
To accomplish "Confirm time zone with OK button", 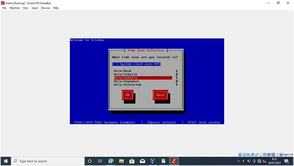I will pos(127,95).
